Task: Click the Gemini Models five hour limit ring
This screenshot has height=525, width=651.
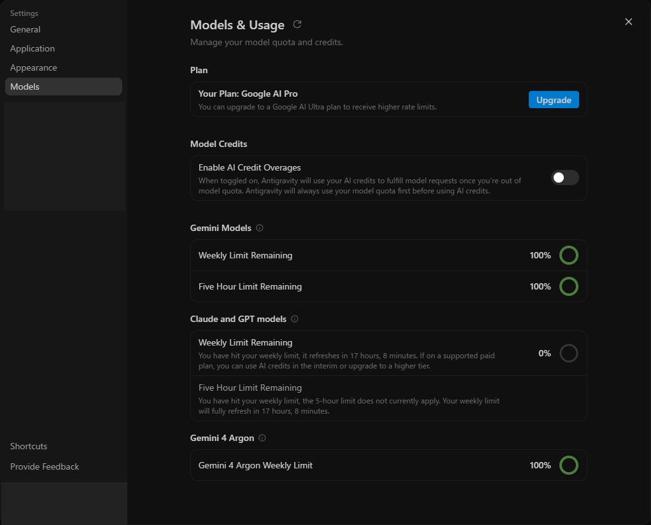Action: 569,286
